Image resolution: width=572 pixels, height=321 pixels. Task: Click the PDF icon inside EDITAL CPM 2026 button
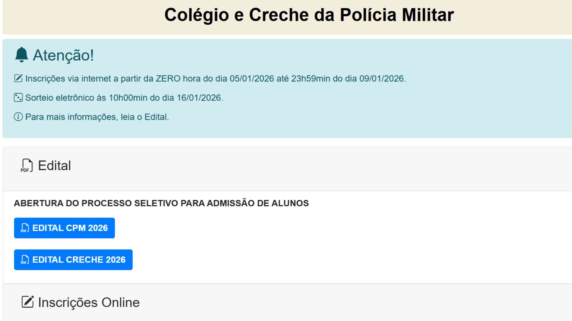25,228
